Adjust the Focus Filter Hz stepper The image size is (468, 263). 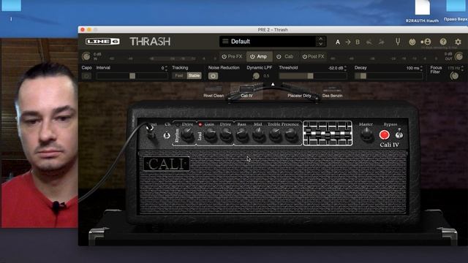462,68
